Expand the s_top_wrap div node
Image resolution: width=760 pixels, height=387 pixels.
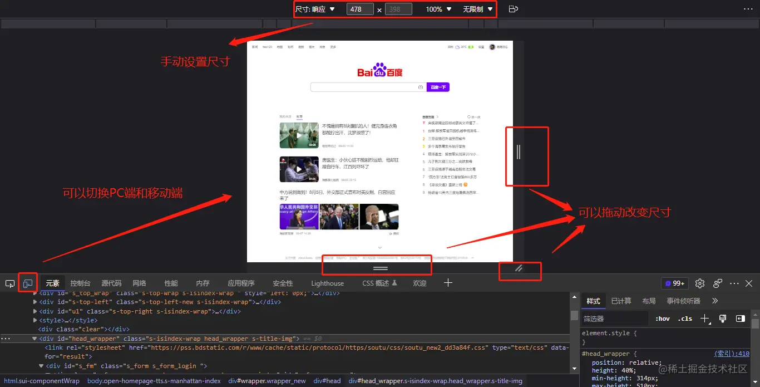tap(36, 293)
